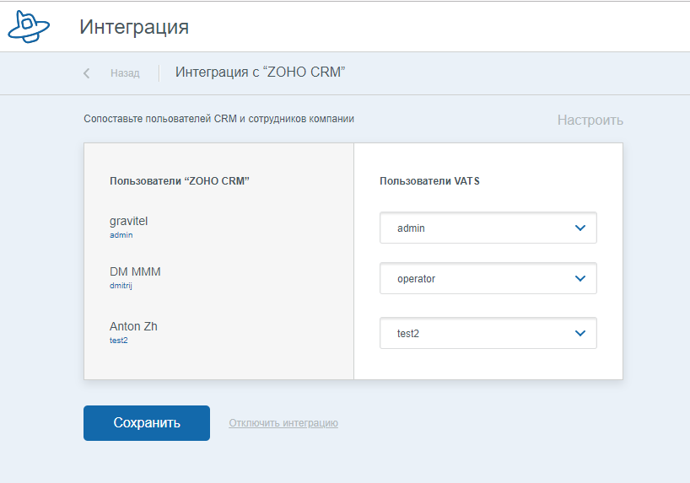Select the gravitel CRM user name

coord(128,221)
